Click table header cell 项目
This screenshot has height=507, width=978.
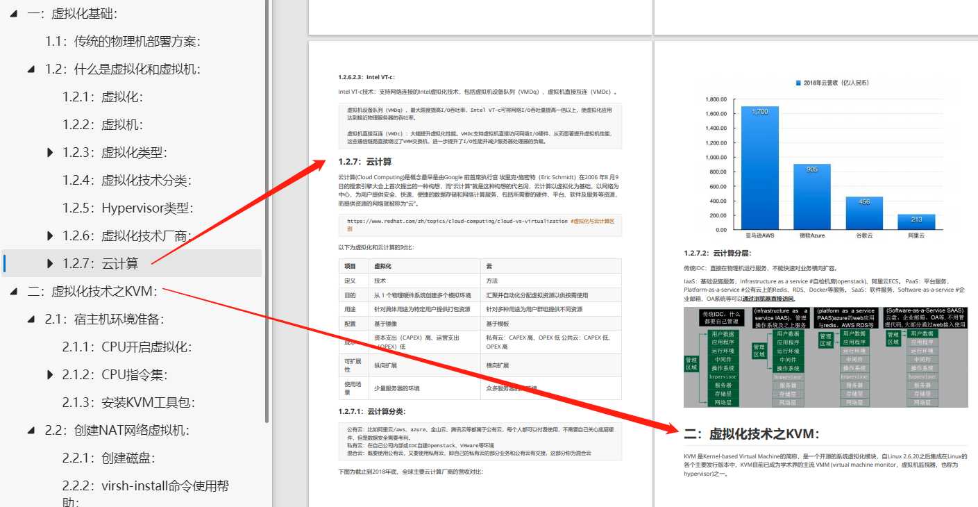click(x=353, y=266)
